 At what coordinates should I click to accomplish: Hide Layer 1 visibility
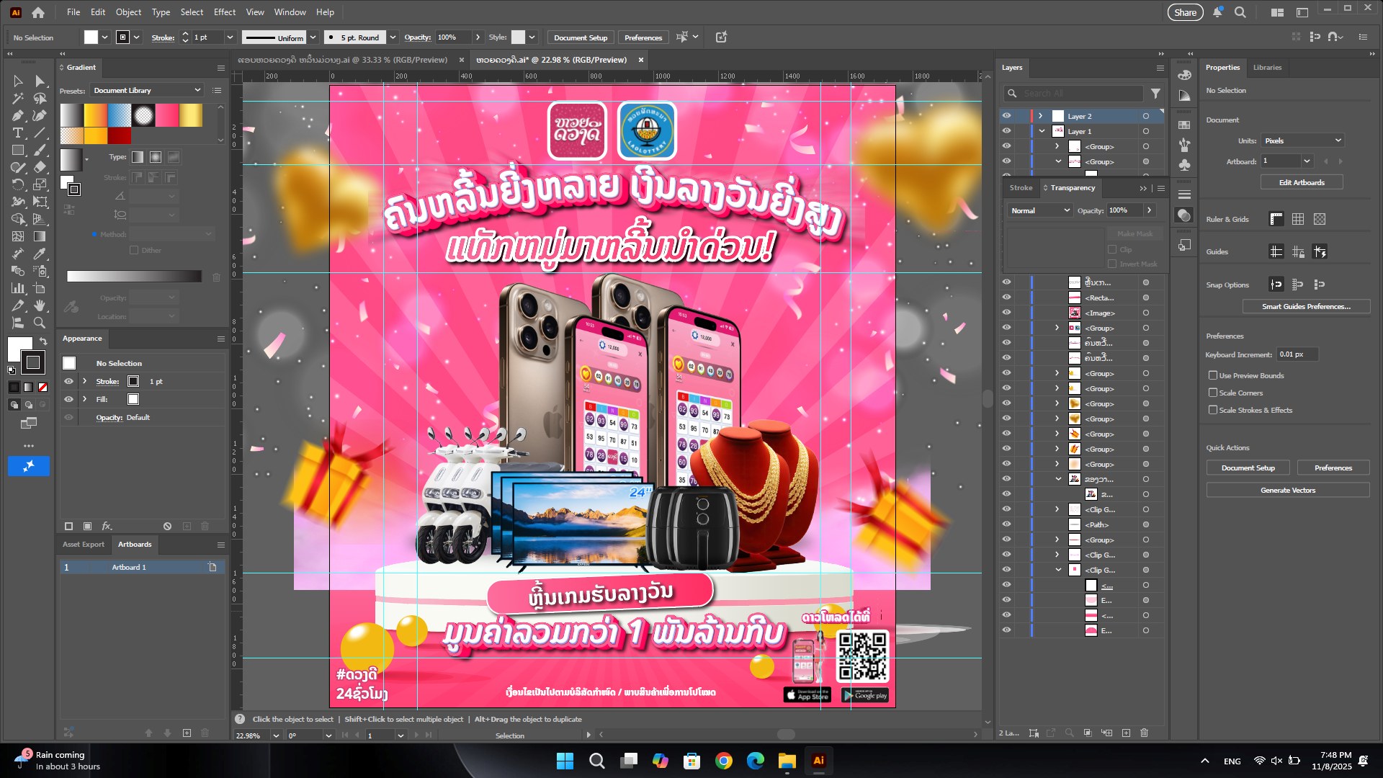pyautogui.click(x=1007, y=131)
